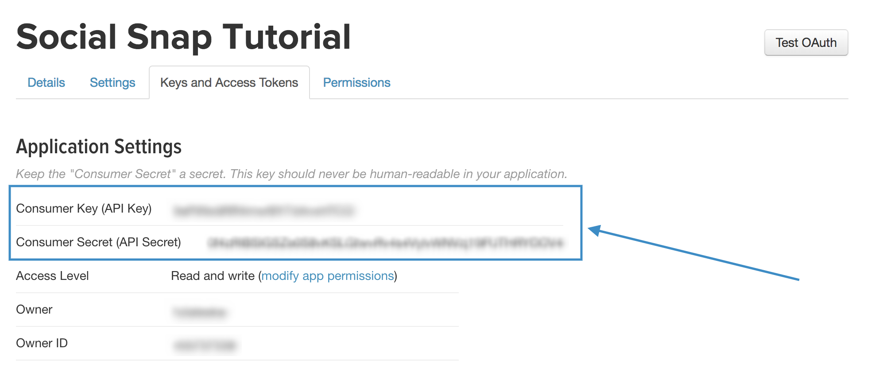This screenshot has width=875, height=388.
Task: Select the Consumer Key (API Key) label
Action: (84, 209)
